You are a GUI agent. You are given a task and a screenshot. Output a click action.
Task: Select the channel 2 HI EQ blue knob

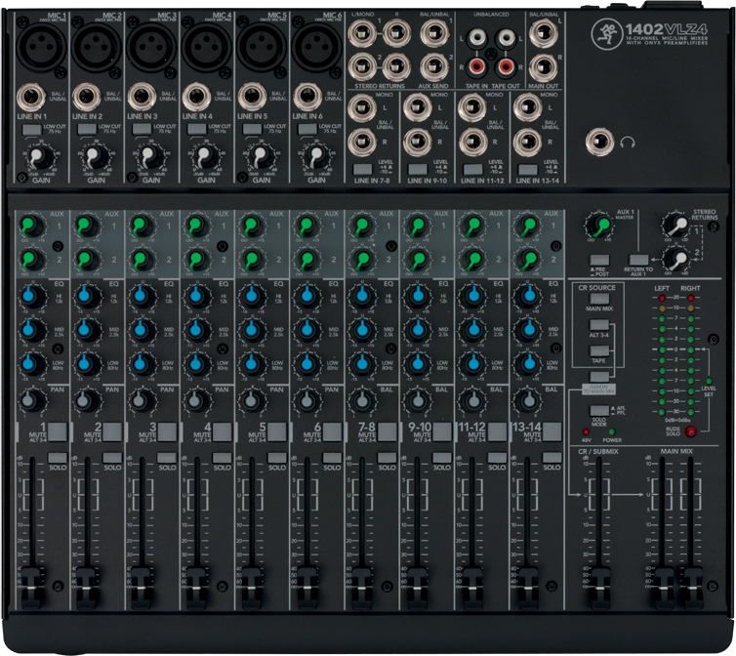tap(87, 296)
